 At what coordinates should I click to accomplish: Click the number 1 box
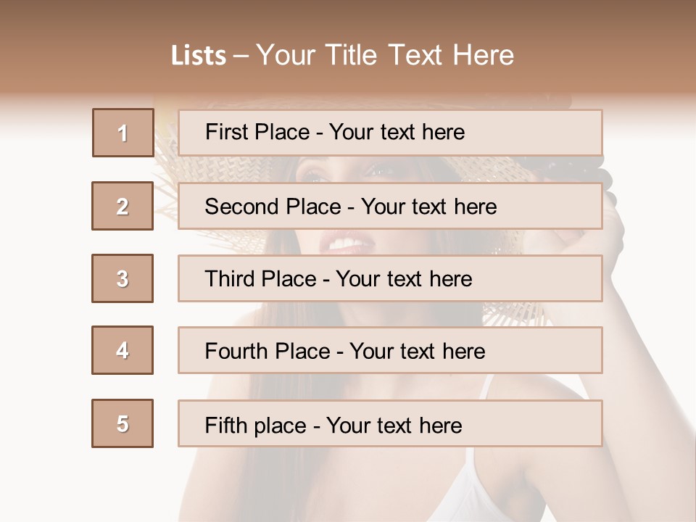[123, 133]
